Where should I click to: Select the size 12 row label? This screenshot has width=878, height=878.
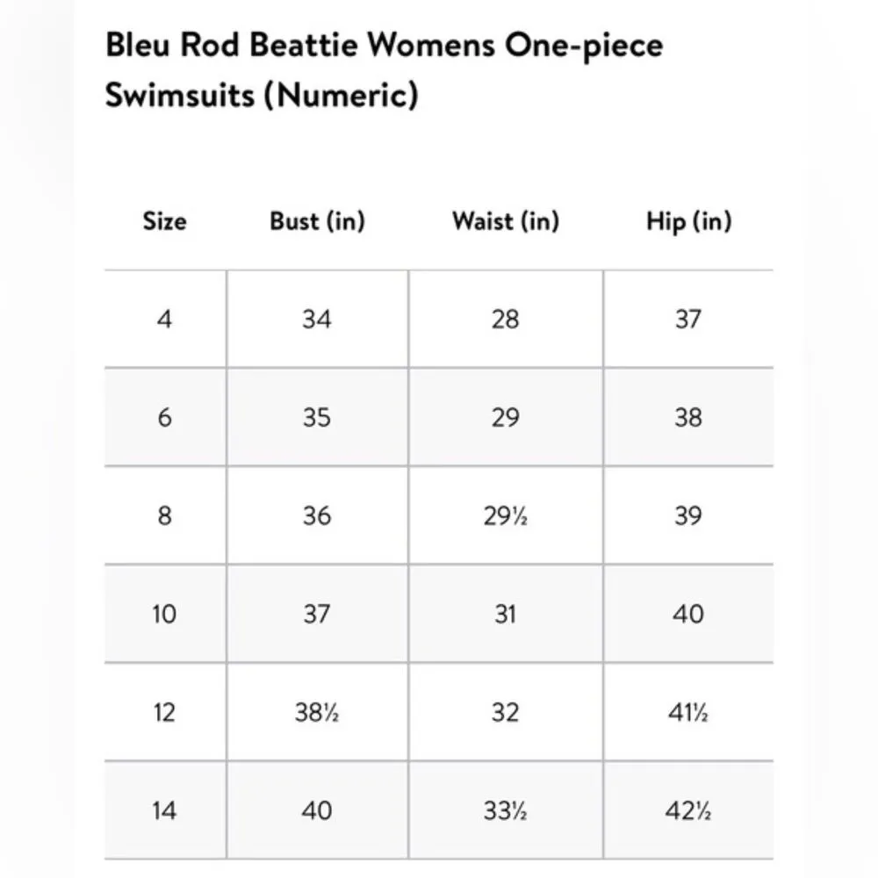click(164, 712)
